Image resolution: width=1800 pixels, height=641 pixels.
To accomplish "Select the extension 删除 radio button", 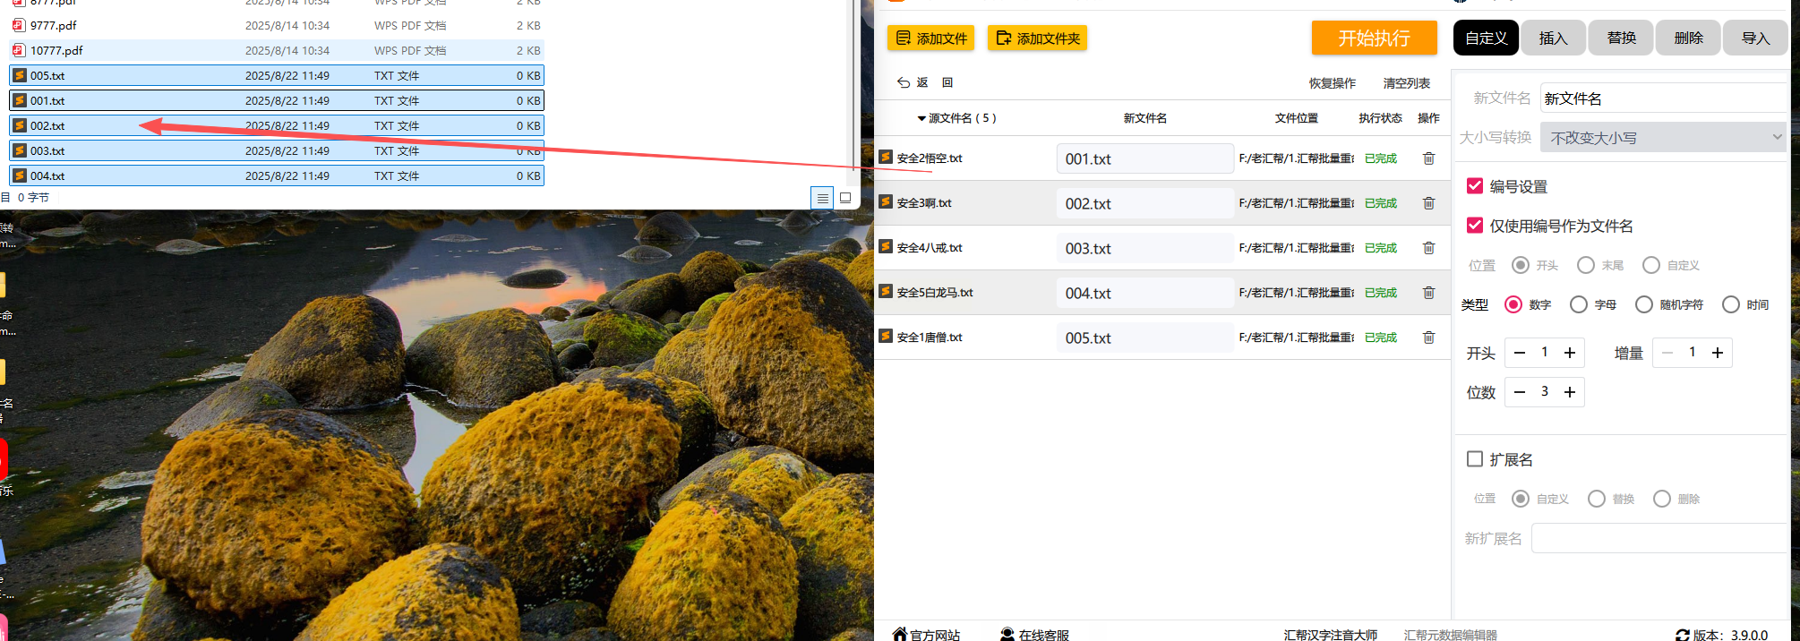I will pyautogui.click(x=1662, y=499).
